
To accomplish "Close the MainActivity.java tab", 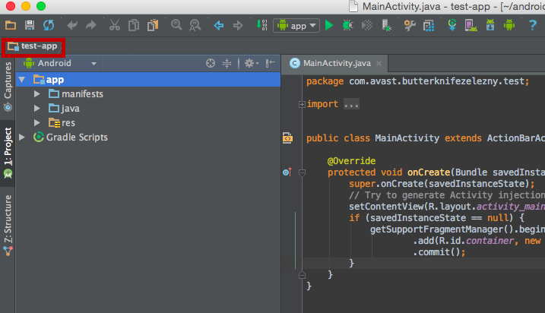I will point(379,64).
